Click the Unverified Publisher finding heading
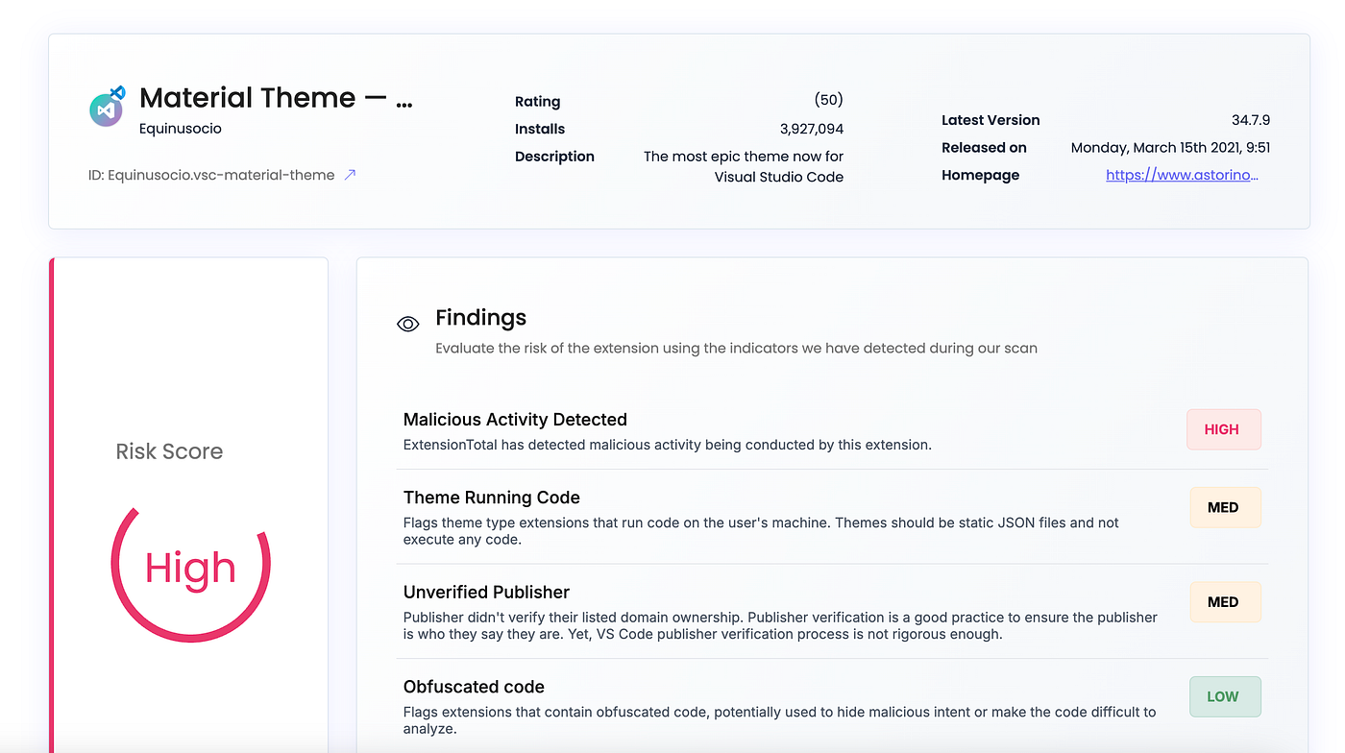The width and height of the screenshot is (1345, 753). tap(486, 592)
